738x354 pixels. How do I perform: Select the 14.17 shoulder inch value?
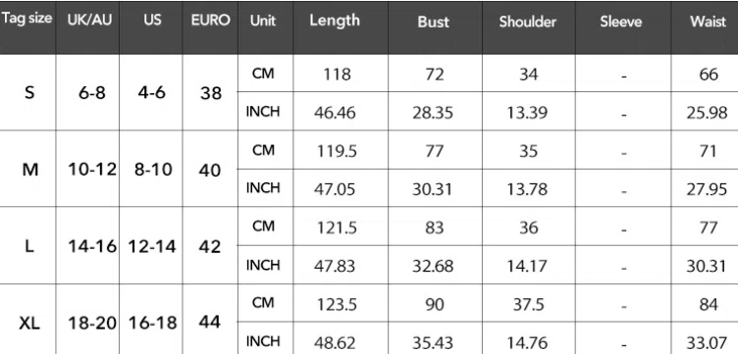coord(527,266)
